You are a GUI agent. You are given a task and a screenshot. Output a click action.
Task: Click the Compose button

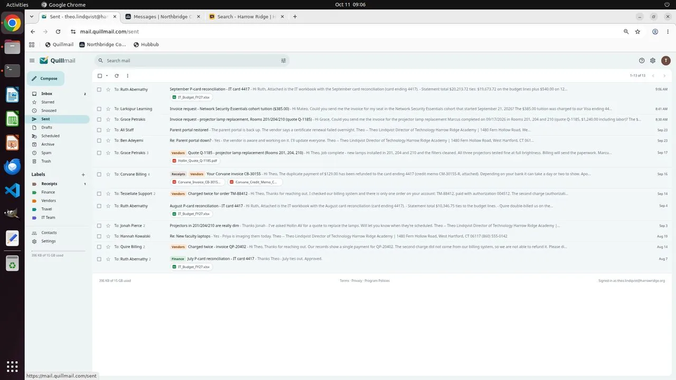(x=45, y=79)
